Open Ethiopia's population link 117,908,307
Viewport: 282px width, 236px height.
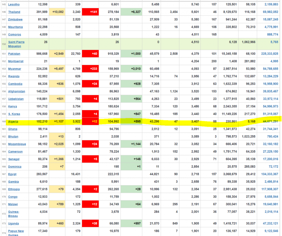click(x=269, y=189)
